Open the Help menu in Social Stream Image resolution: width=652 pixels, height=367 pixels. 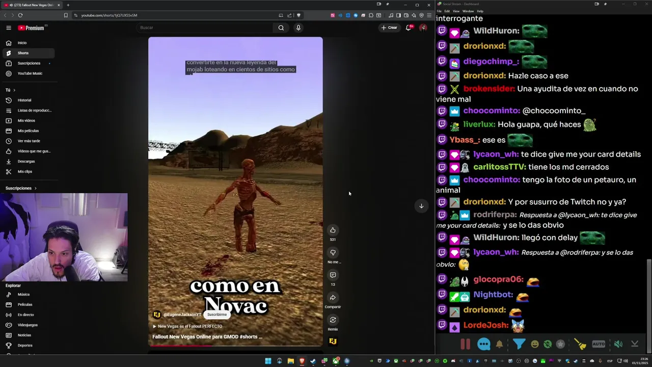coord(480,11)
